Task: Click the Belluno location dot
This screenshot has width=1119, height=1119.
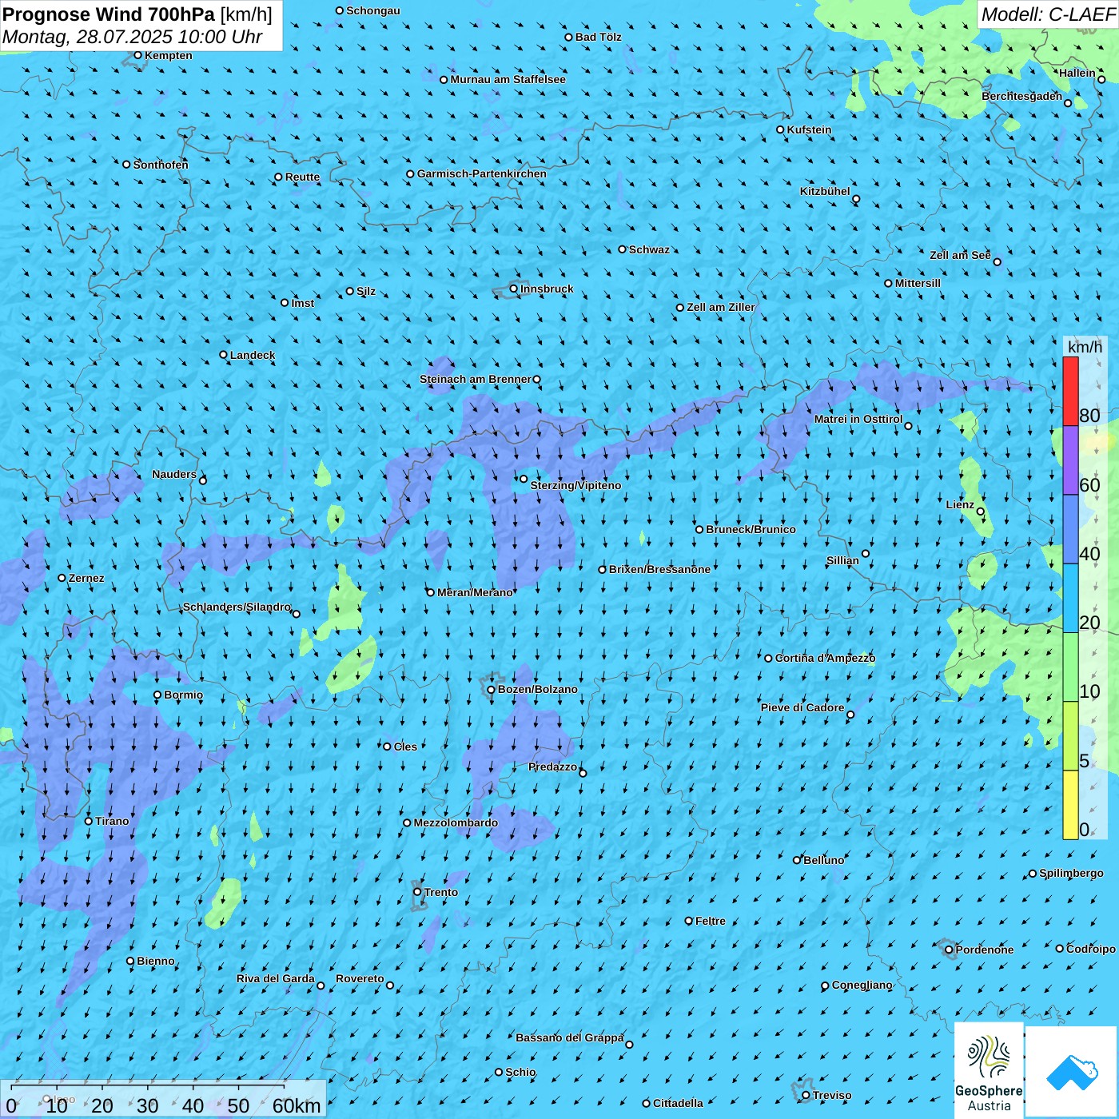Action: click(x=797, y=860)
